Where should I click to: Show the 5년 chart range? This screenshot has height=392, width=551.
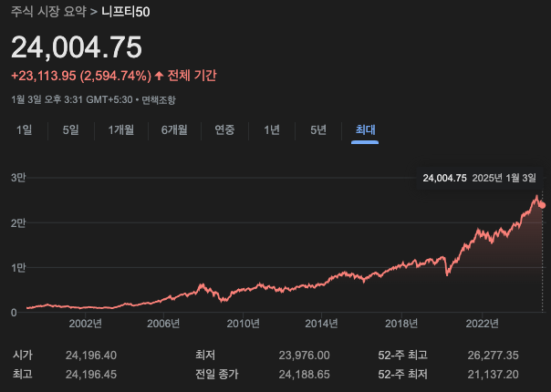point(318,130)
